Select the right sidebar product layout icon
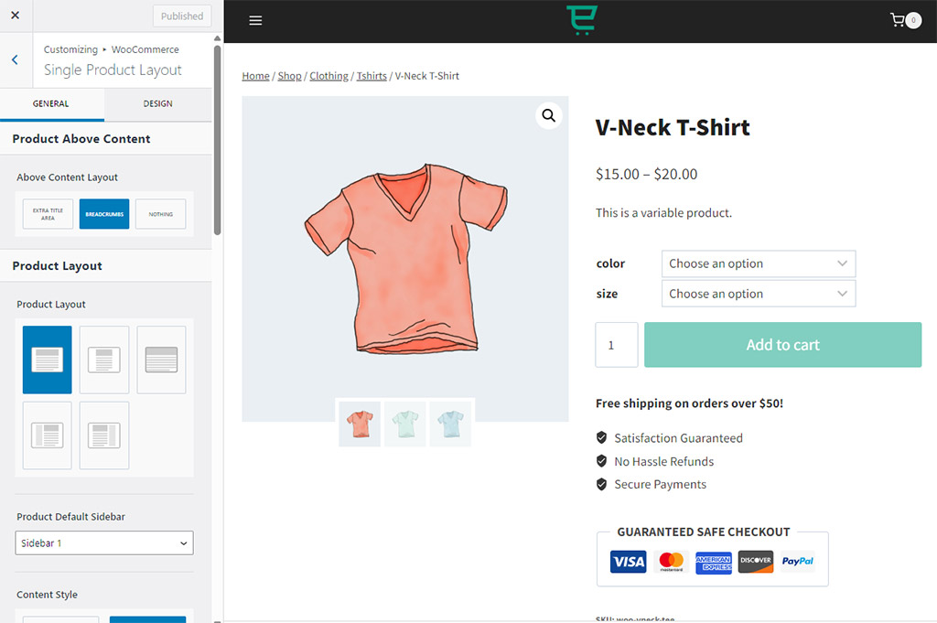937x623 pixels. point(103,435)
